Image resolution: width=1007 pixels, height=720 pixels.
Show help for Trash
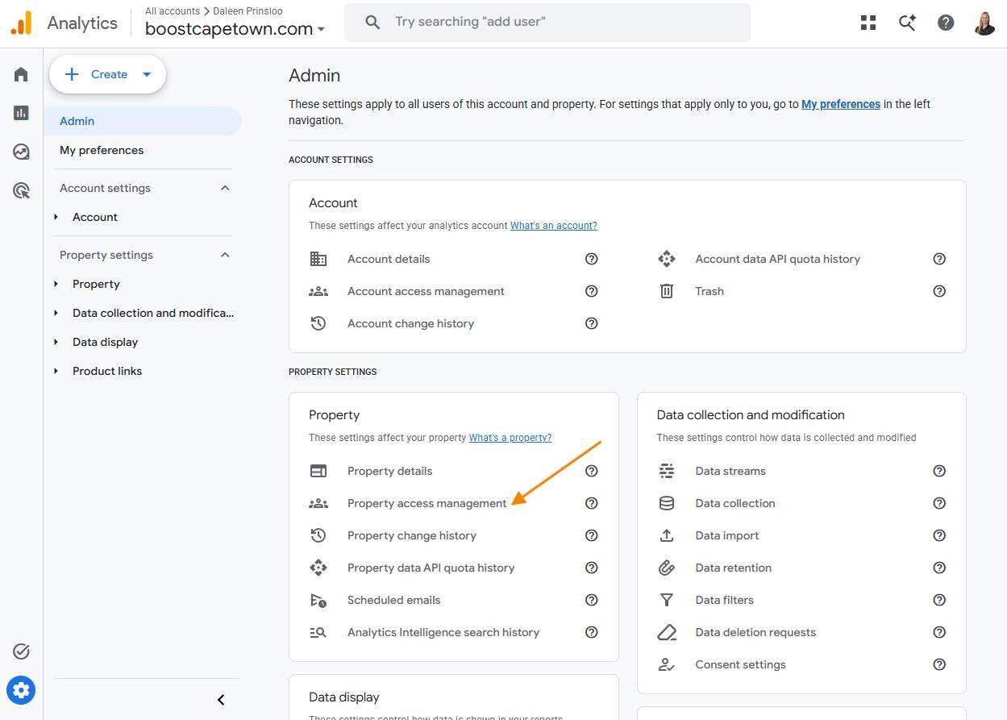(x=939, y=291)
